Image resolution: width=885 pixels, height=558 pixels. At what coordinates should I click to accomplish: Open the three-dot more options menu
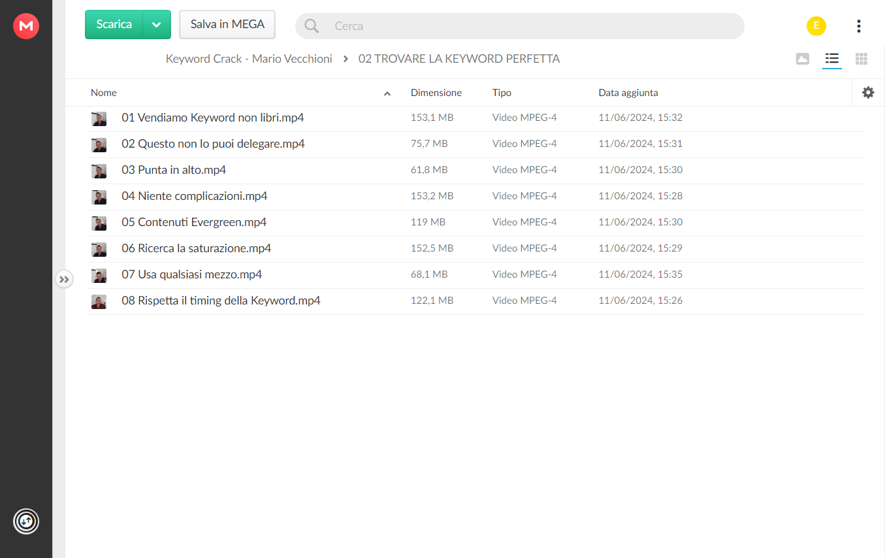coord(858,26)
